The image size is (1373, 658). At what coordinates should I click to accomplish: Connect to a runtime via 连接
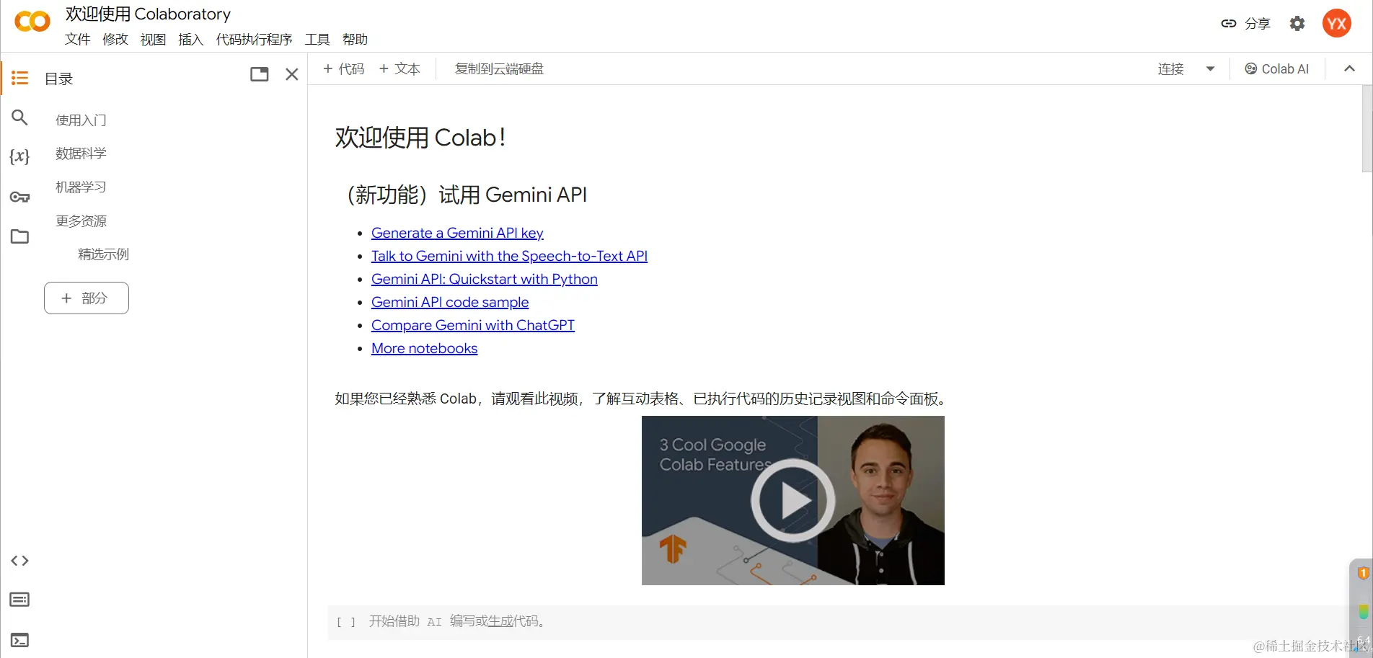coord(1171,69)
